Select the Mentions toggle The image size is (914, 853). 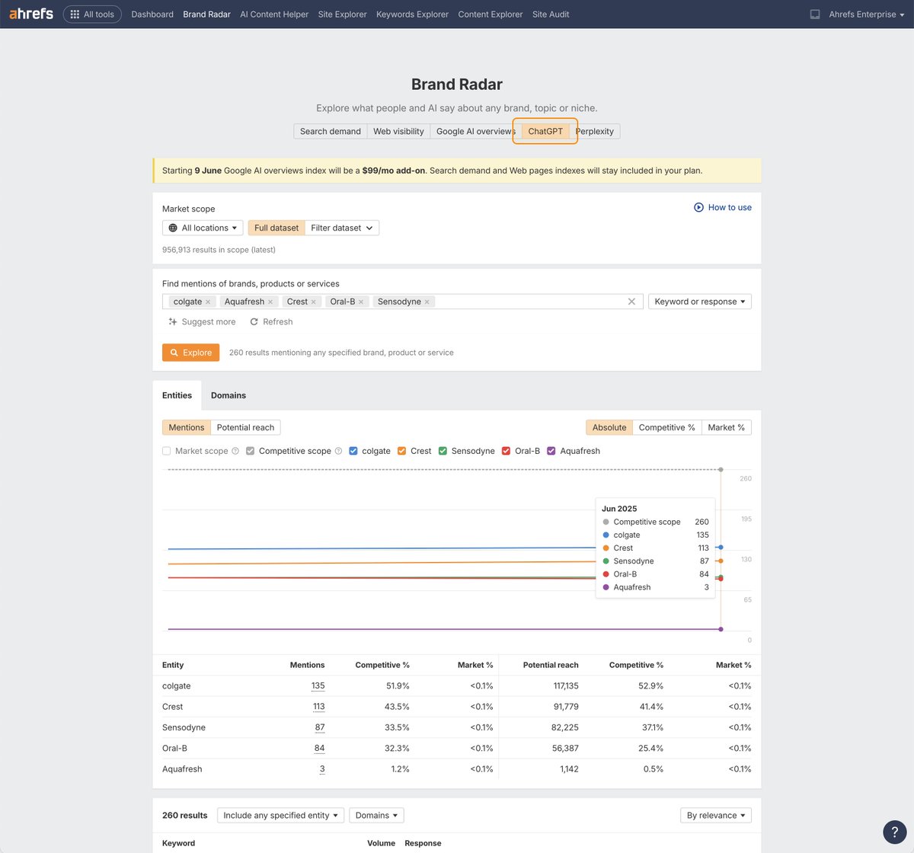tap(187, 427)
